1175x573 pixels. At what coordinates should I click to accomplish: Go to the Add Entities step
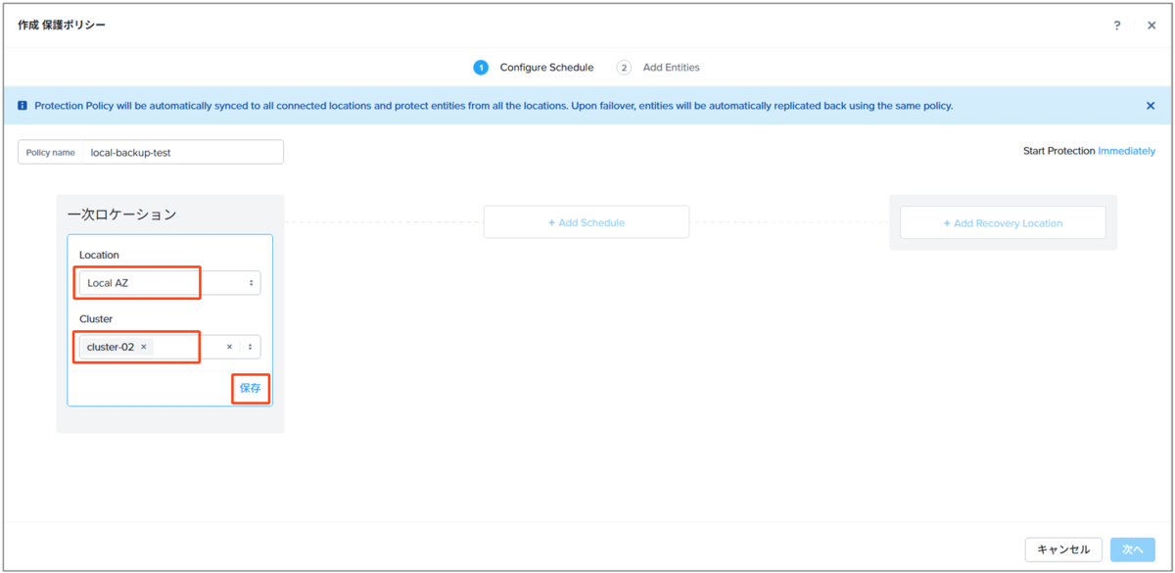[658, 68]
